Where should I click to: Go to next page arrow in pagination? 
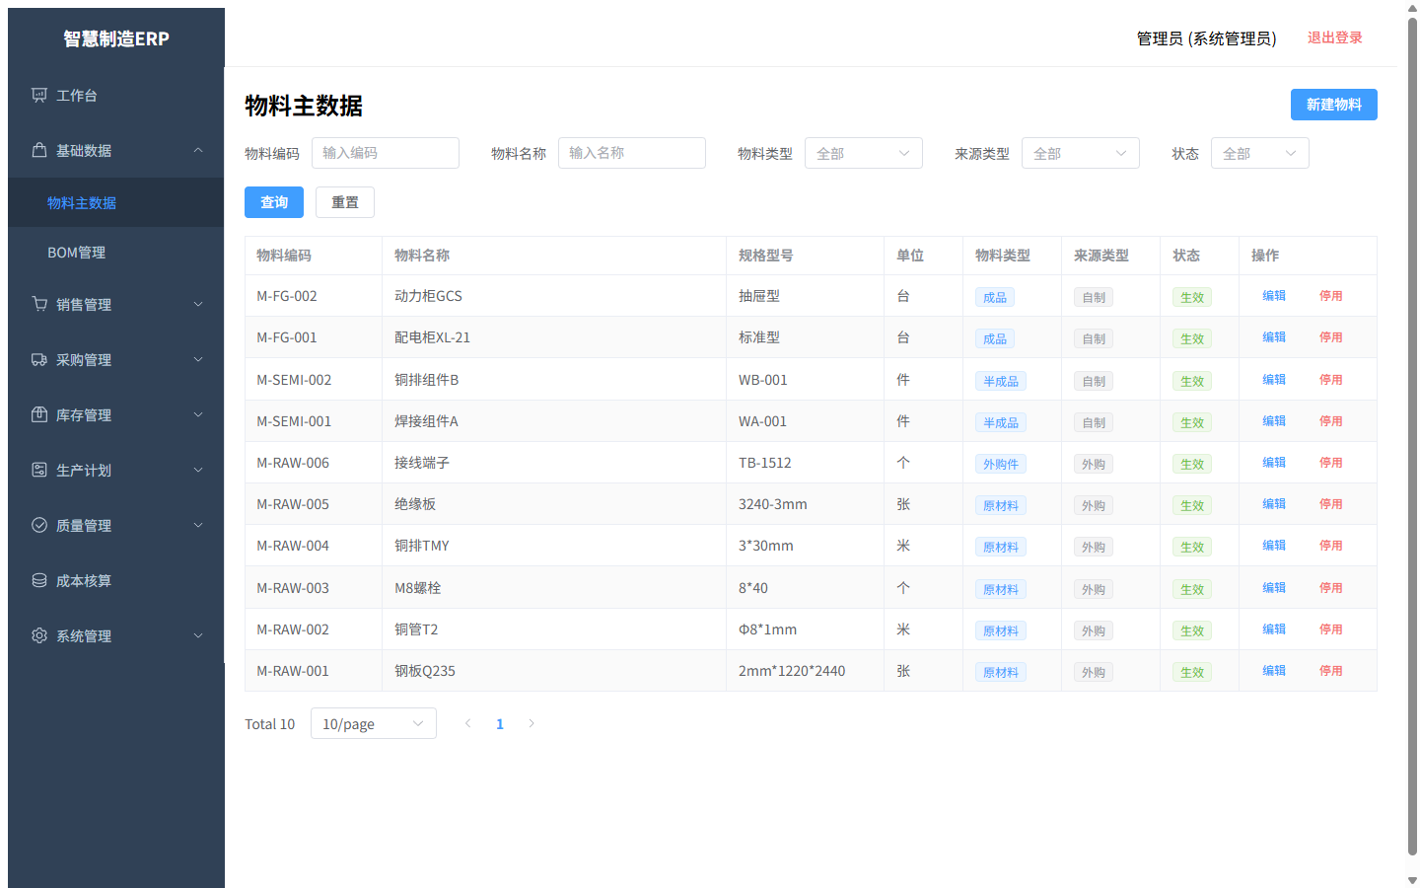(532, 723)
